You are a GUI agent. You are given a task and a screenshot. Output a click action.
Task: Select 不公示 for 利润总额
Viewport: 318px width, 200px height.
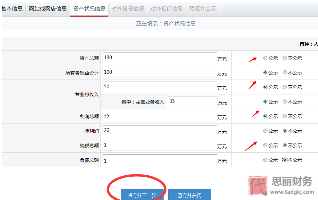[285, 116]
